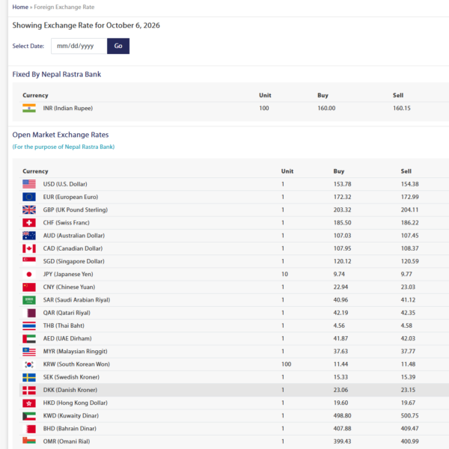Open the Home breadcrumb link
The width and height of the screenshot is (449, 449).
20,7
